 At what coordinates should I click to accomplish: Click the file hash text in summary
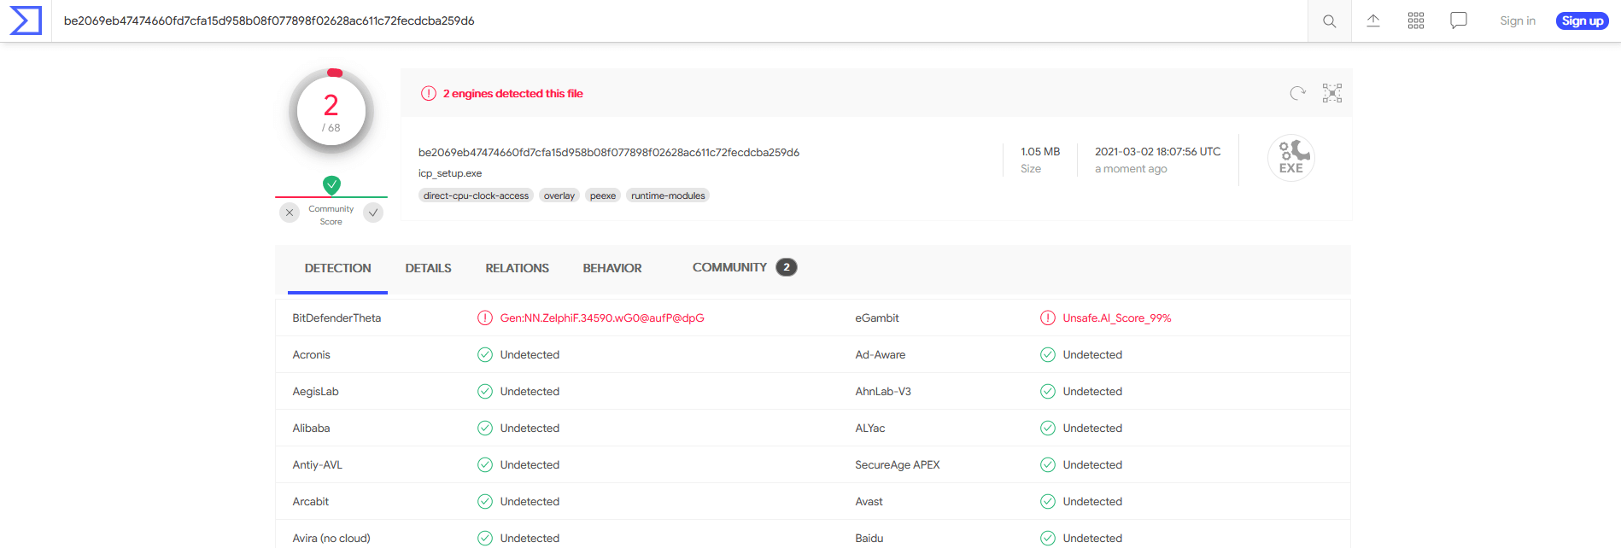[x=609, y=152]
